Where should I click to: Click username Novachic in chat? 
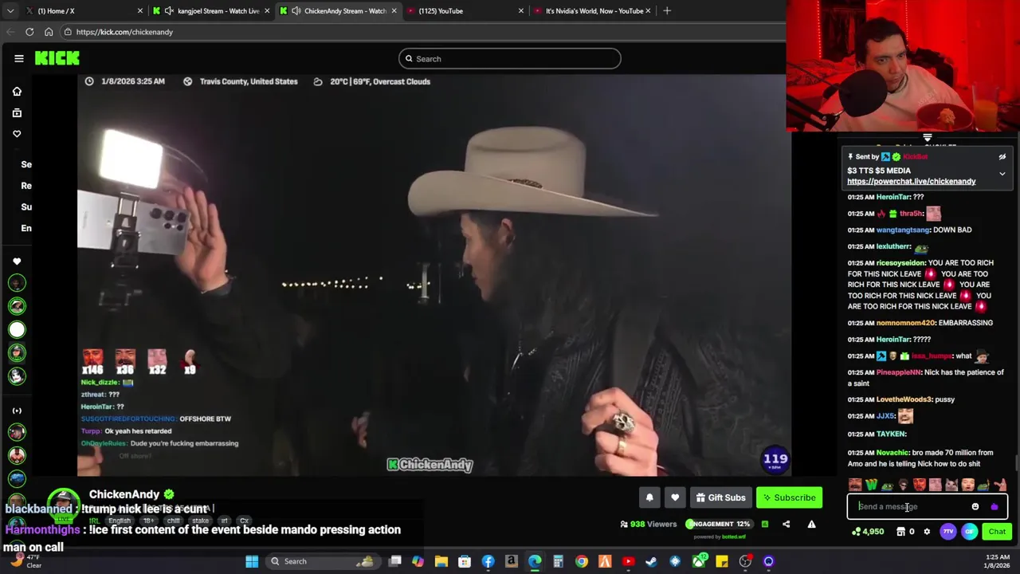tap(892, 453)
